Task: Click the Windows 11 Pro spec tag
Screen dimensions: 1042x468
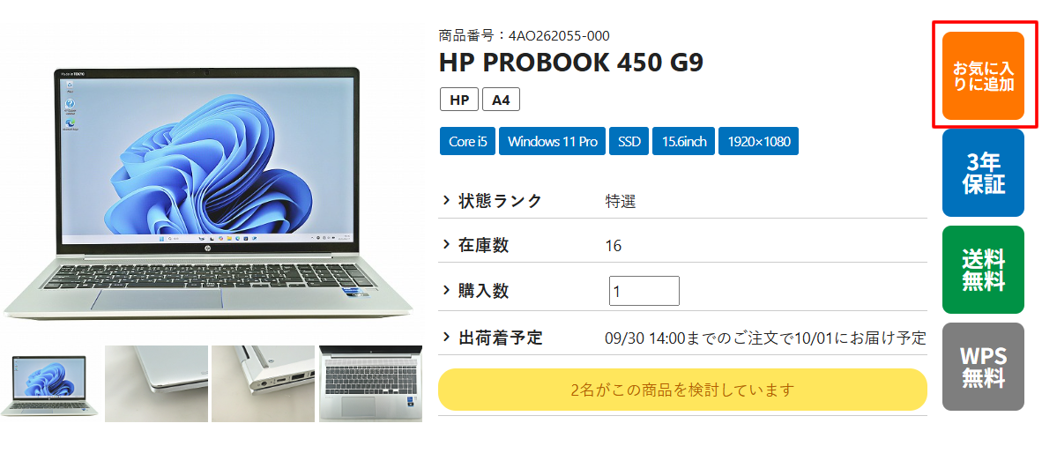Action: [552, 141]
